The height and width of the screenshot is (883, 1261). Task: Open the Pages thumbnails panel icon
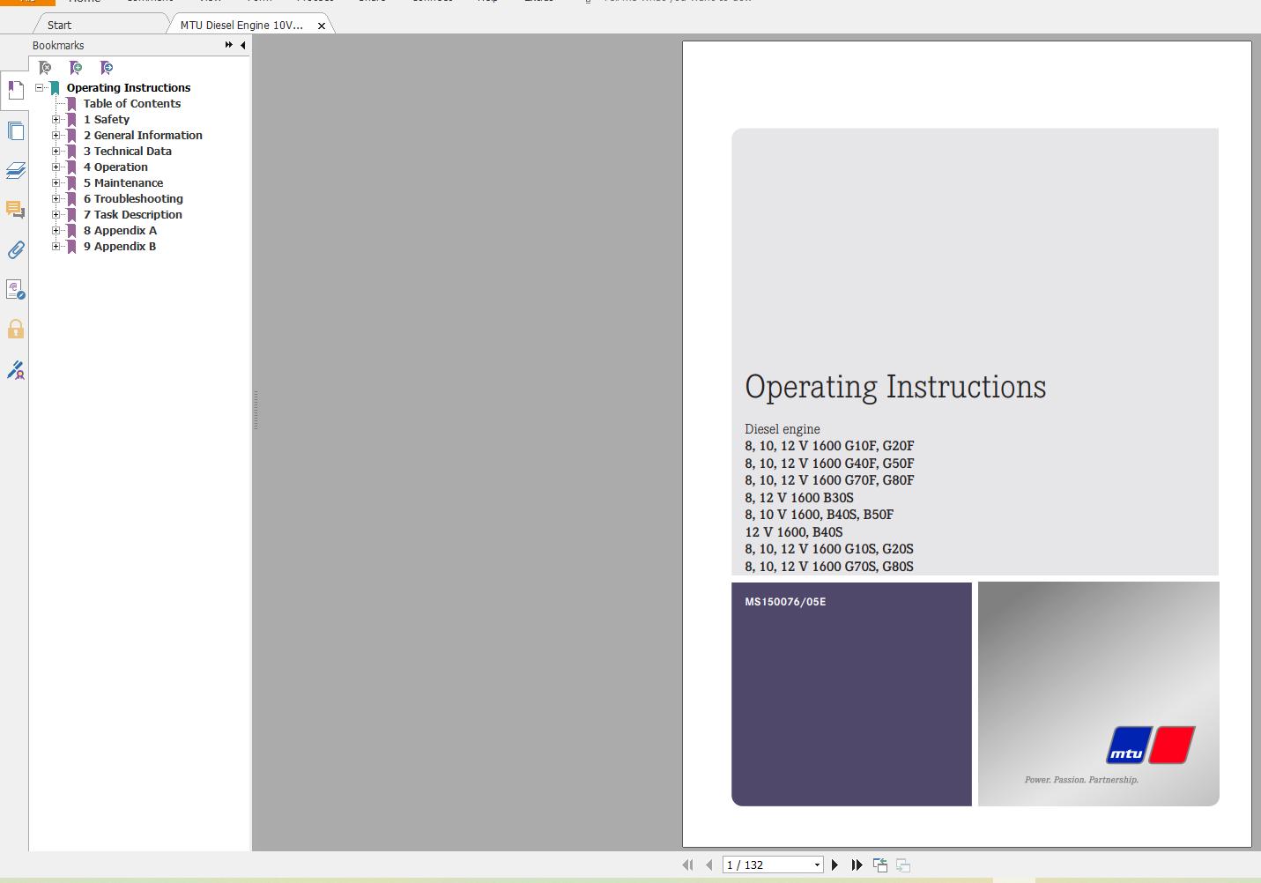[16, 131]
